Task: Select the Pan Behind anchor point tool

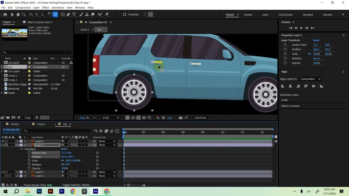Action: (55, 14)
